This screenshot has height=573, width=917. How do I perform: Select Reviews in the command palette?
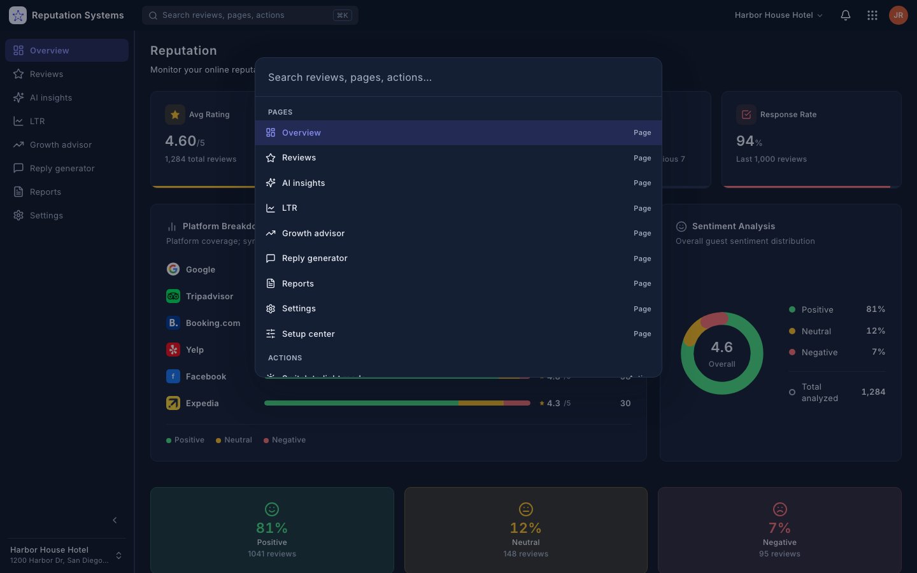pyautogui.click(x=458, y=158)
